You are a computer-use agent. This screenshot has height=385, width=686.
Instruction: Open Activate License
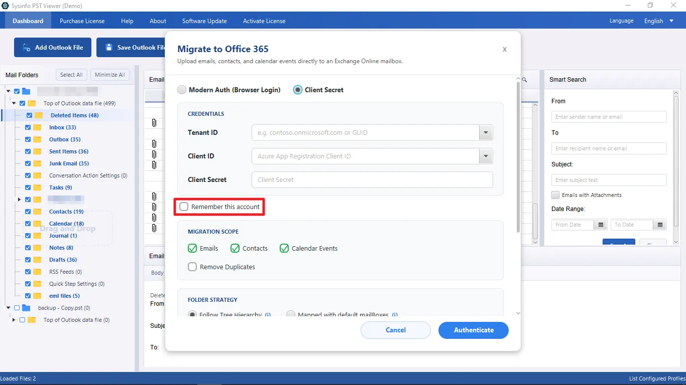[x=264, y=21]
